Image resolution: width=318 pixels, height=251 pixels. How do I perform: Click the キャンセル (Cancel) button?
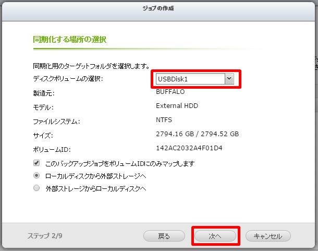click(x=268, y=236)
